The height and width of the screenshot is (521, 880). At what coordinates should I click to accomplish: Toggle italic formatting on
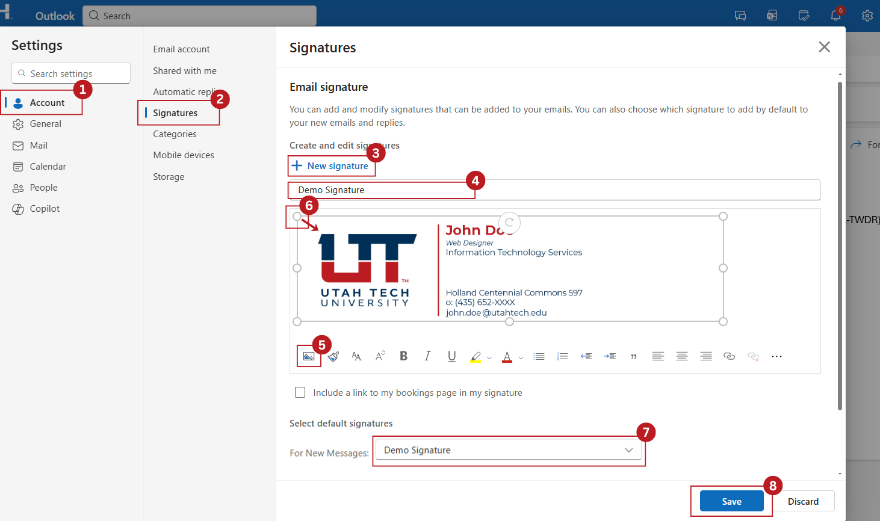coord(427,356)
